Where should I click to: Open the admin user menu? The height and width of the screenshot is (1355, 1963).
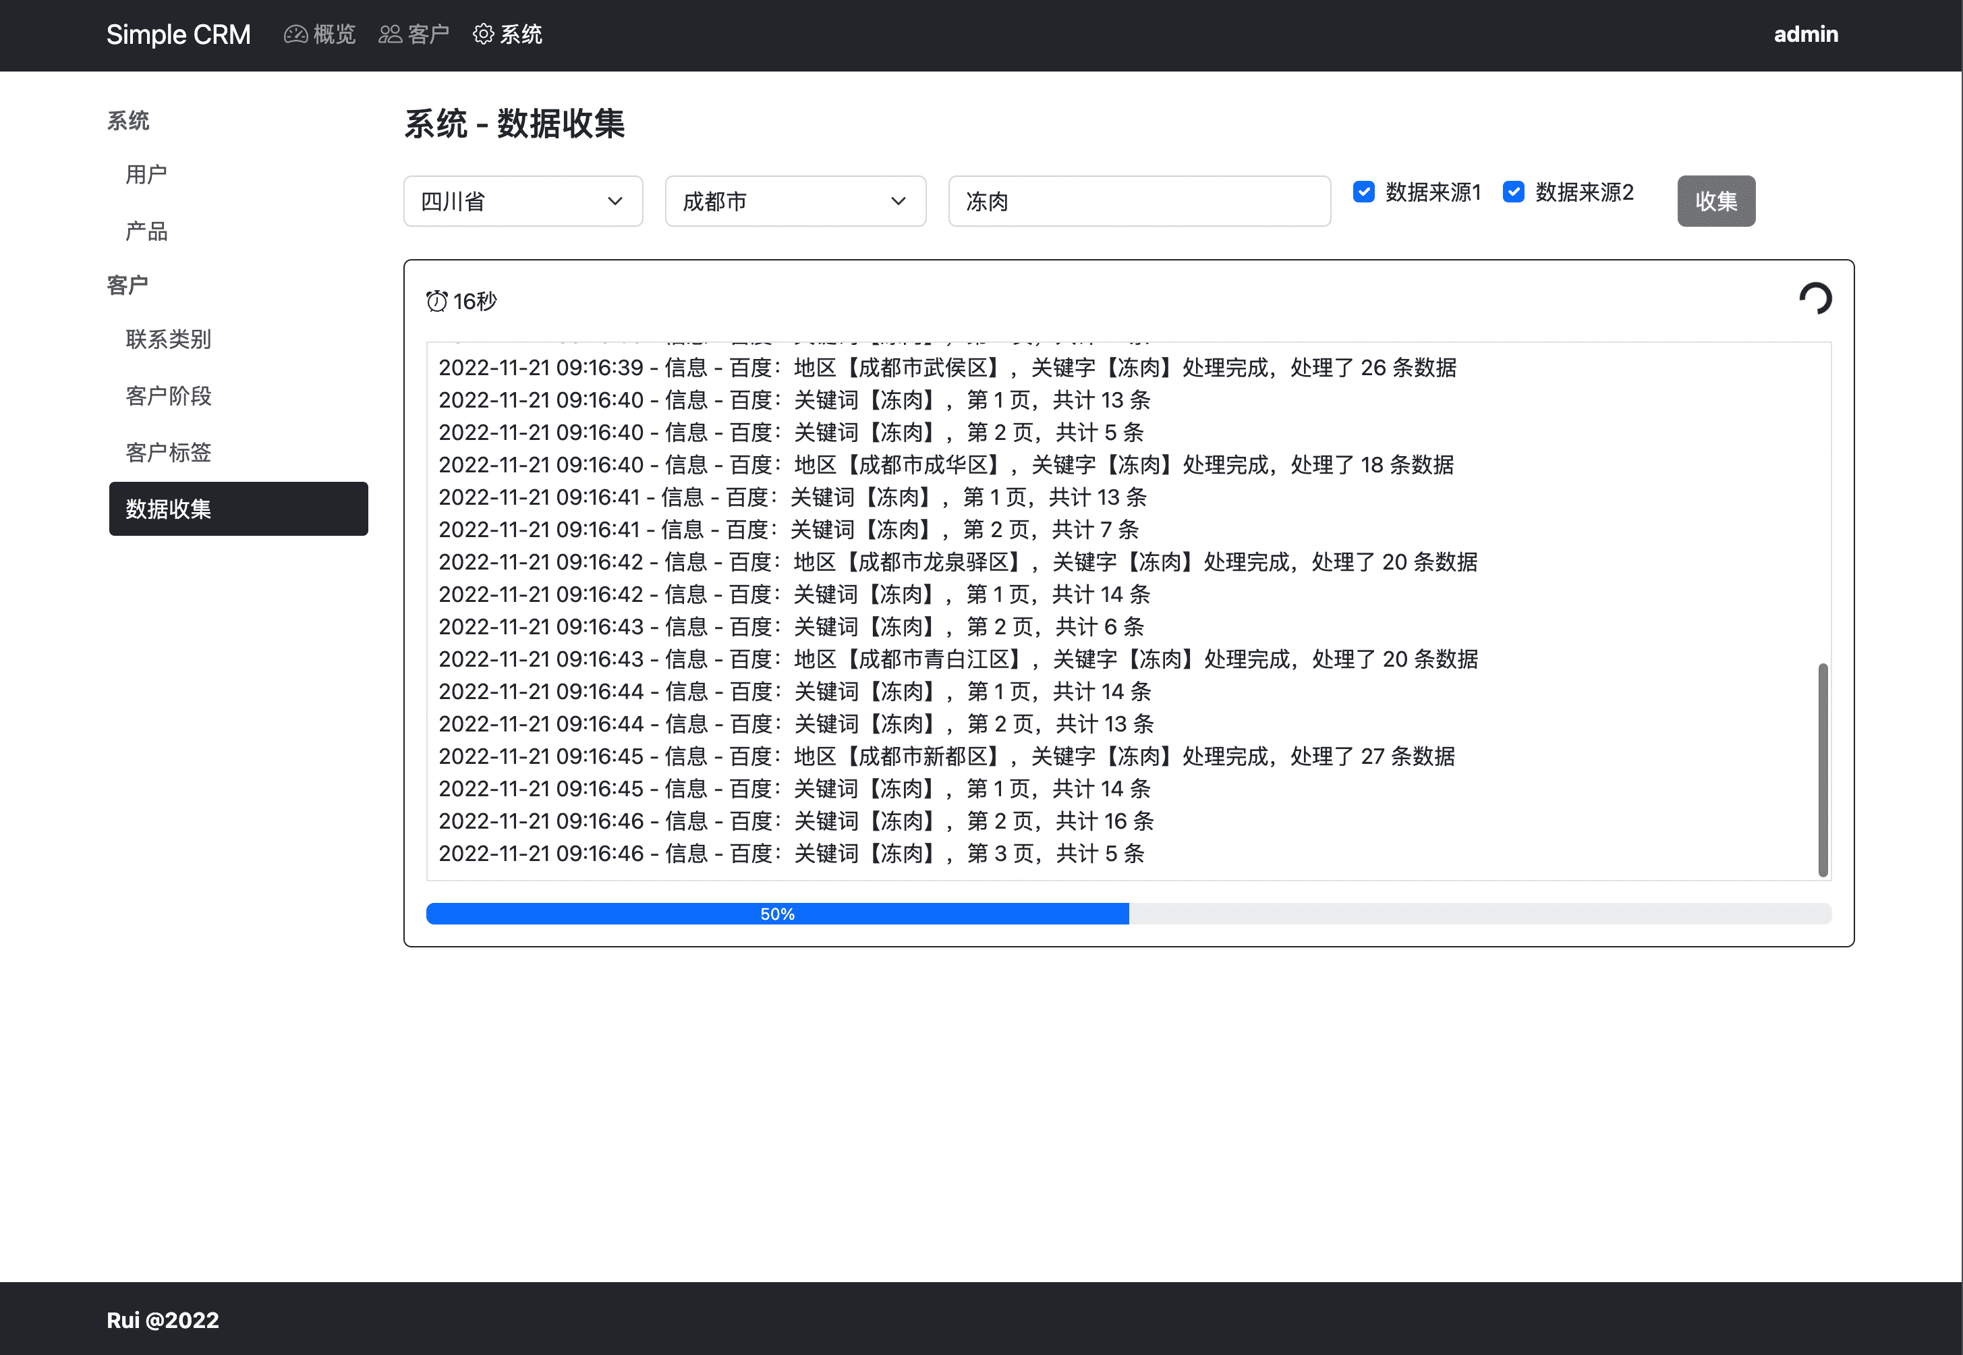(1805, 35)
